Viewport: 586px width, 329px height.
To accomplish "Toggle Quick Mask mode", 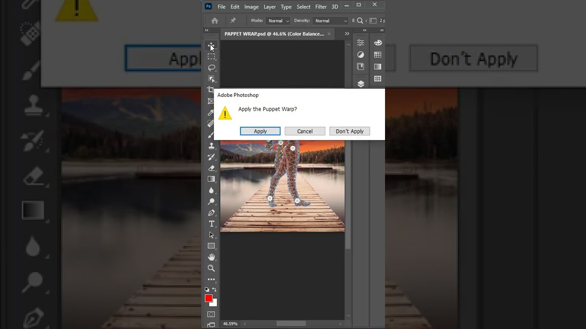I will (211, 314).
